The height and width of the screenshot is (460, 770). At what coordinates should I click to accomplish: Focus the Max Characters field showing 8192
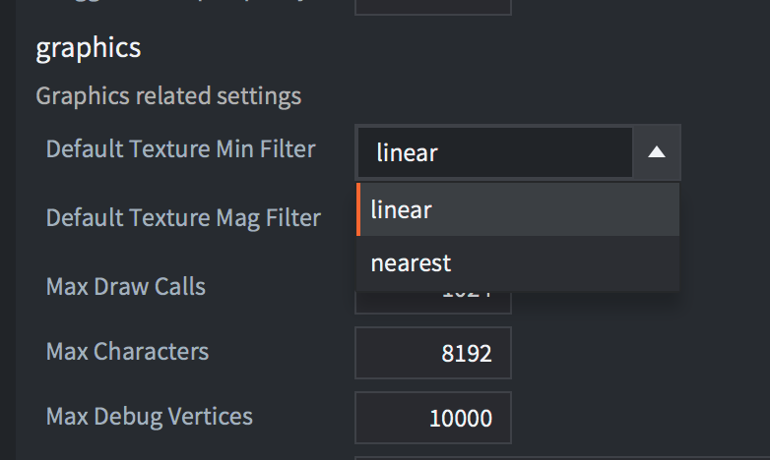[x=433, y=353]
